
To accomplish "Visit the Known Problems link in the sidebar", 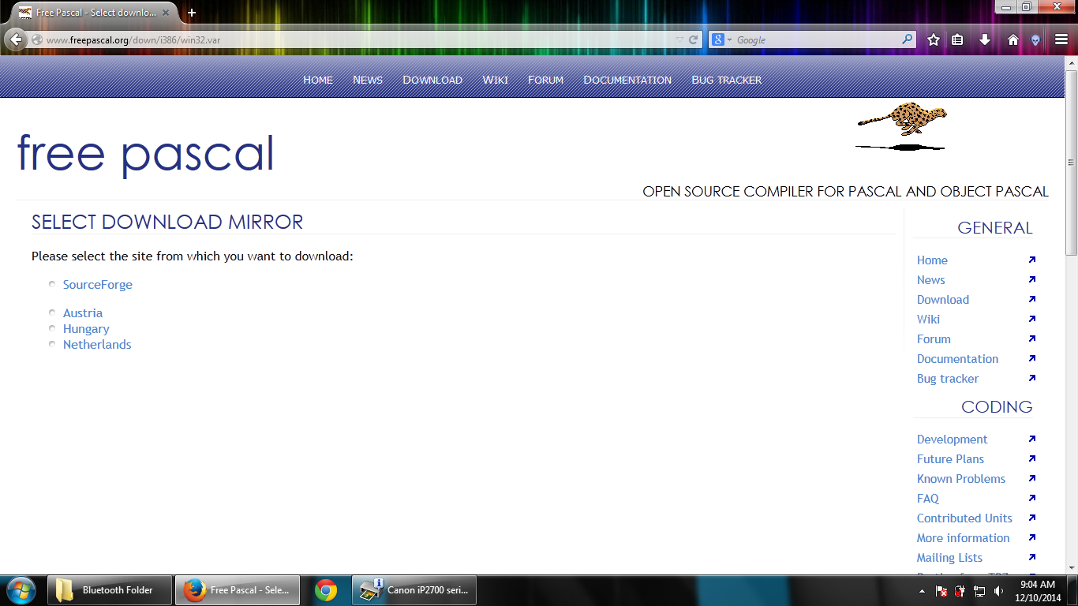I will (961, 478).
